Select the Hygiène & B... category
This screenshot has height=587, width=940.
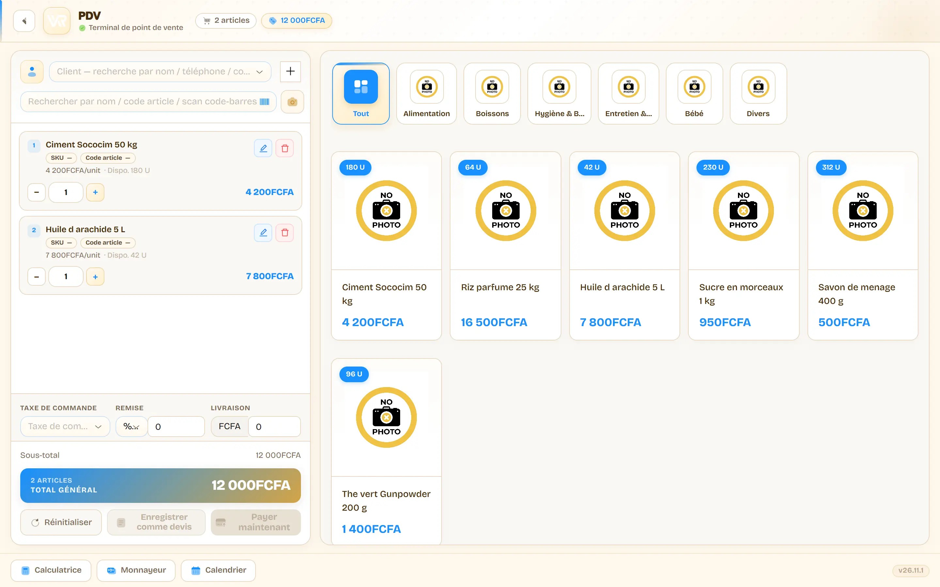pyautogui.click(x=559, y=94)
